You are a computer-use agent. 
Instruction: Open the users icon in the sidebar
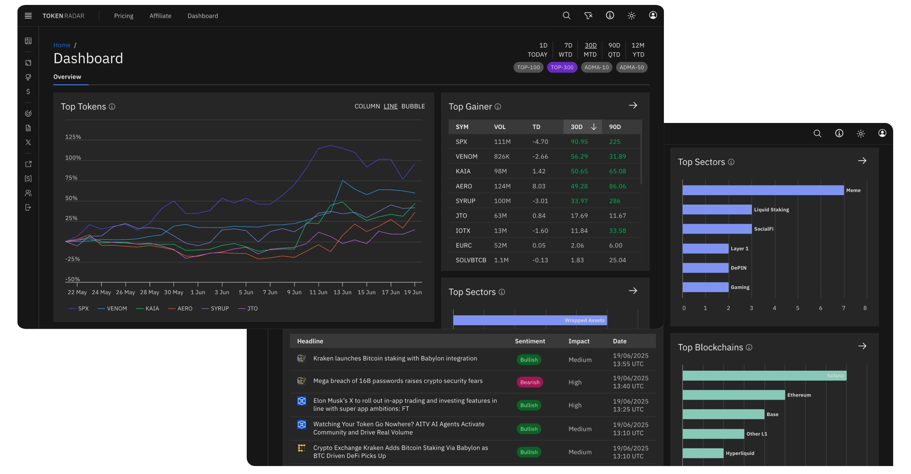click(x=28, y=193)
